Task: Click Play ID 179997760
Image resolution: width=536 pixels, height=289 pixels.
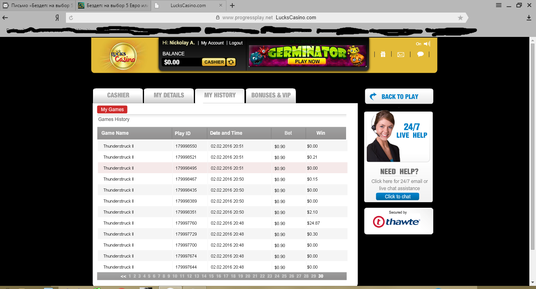Action: (186, 223)
